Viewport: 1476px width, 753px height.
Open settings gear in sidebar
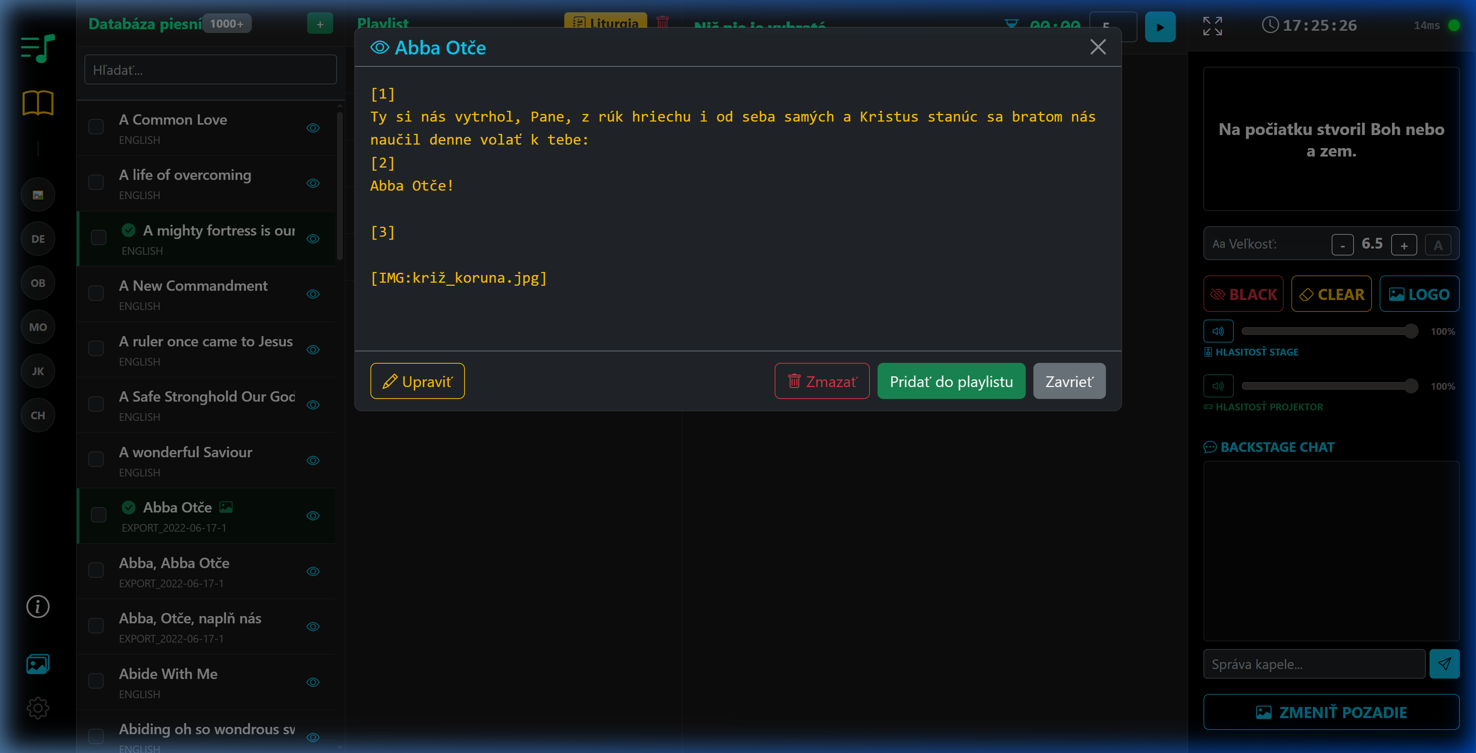(x=38, y=709)
